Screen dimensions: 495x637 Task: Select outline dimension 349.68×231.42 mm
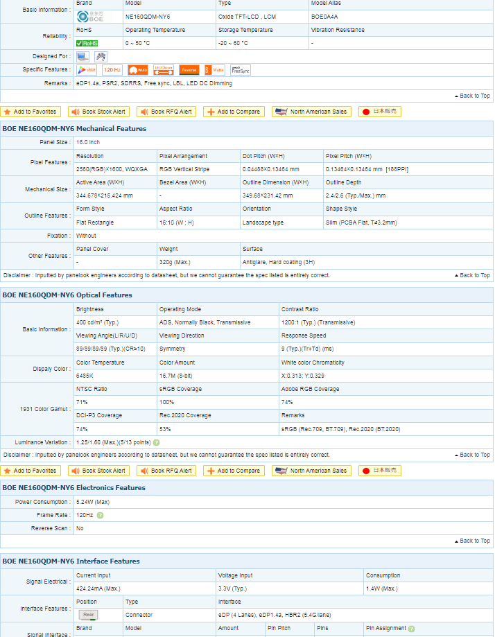tap(268, 195)
